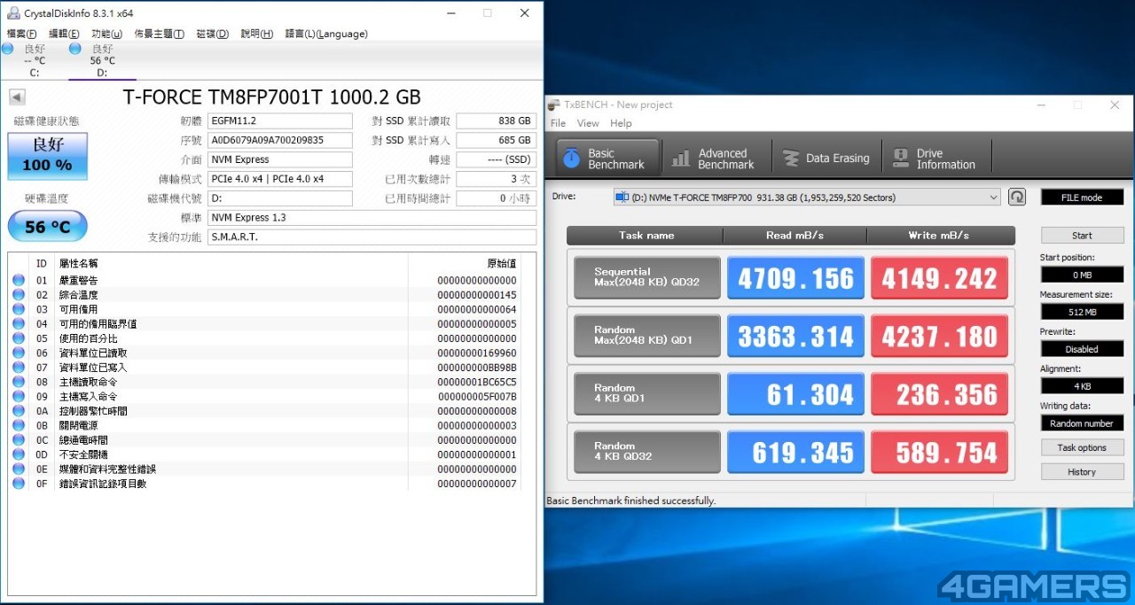Click the blue status orb for attribute 0F
The image size is (1135, 605).
tap(19, 484)
